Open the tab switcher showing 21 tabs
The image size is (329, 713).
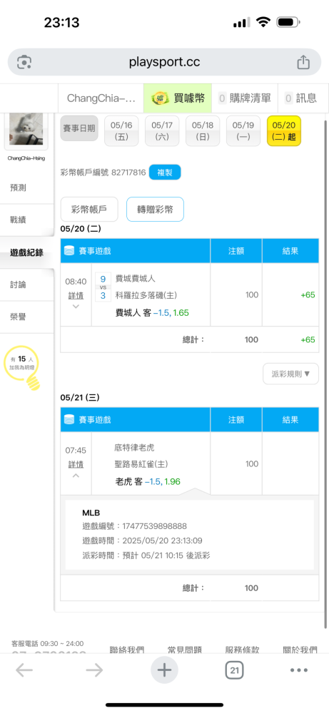(x=234, y=670)
